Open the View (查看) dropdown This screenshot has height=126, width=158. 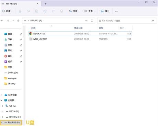pyautogui.click(x=90, y=11)
